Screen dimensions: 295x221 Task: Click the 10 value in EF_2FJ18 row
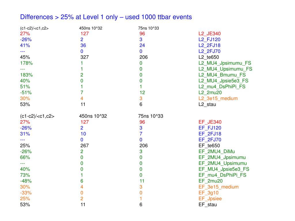pyautogui.click(x=83, y=134)
